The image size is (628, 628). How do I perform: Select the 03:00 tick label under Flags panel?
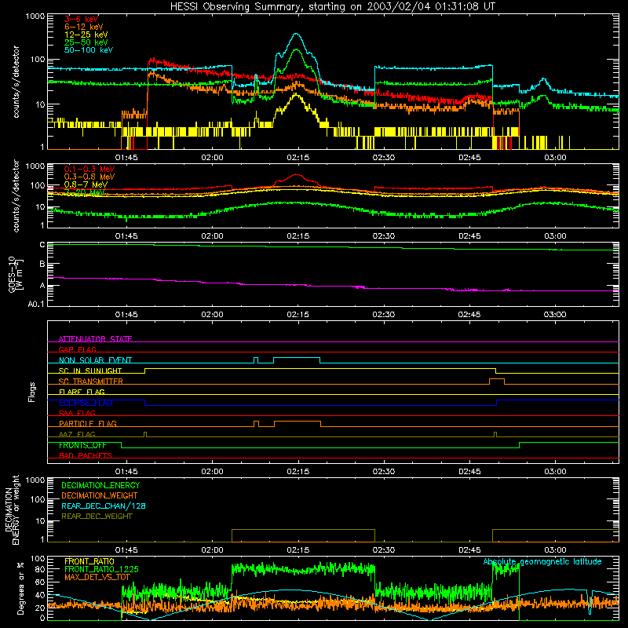(555, 472)
